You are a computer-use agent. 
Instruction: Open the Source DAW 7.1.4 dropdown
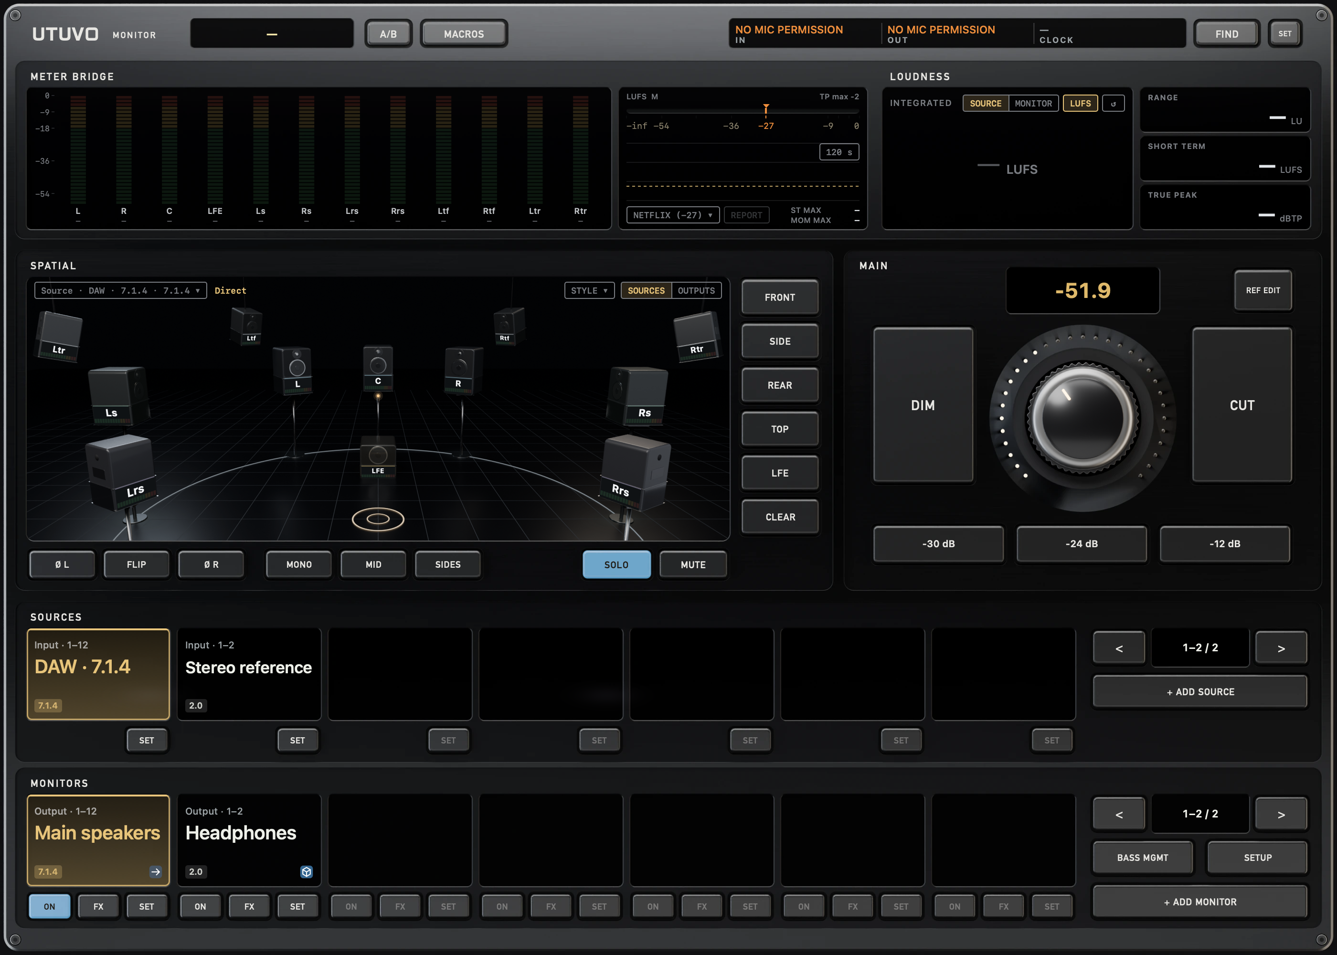(x=120, y=290)
